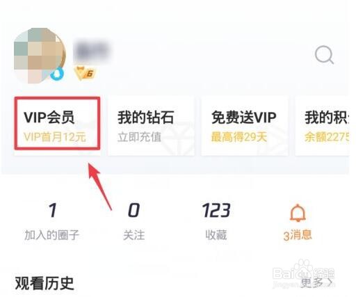This screenshot has height=297, width=356.
Task: Open the orange bell notification icon
Action: tap(298, 213)
